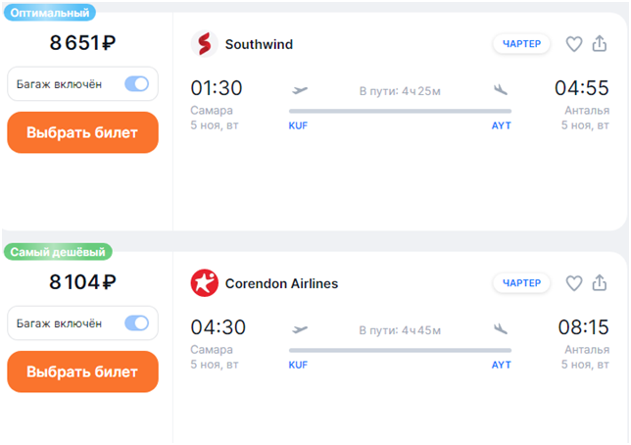Open the KUF airport code on Corendon flight

point(298,365)
